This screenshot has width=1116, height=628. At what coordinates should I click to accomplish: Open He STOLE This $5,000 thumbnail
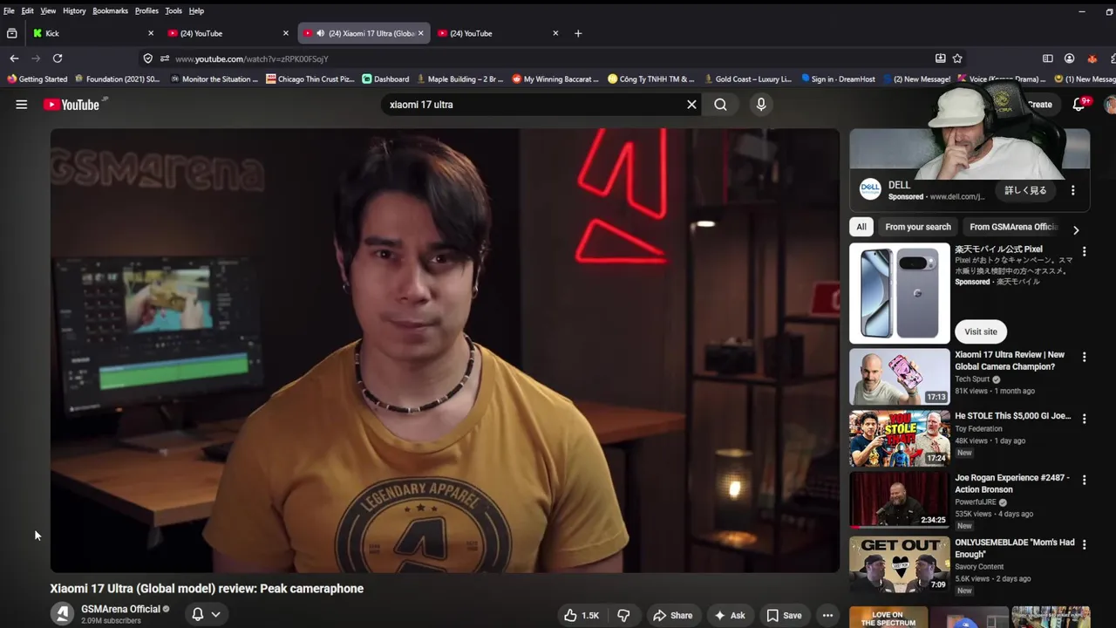tap(900, 438)
